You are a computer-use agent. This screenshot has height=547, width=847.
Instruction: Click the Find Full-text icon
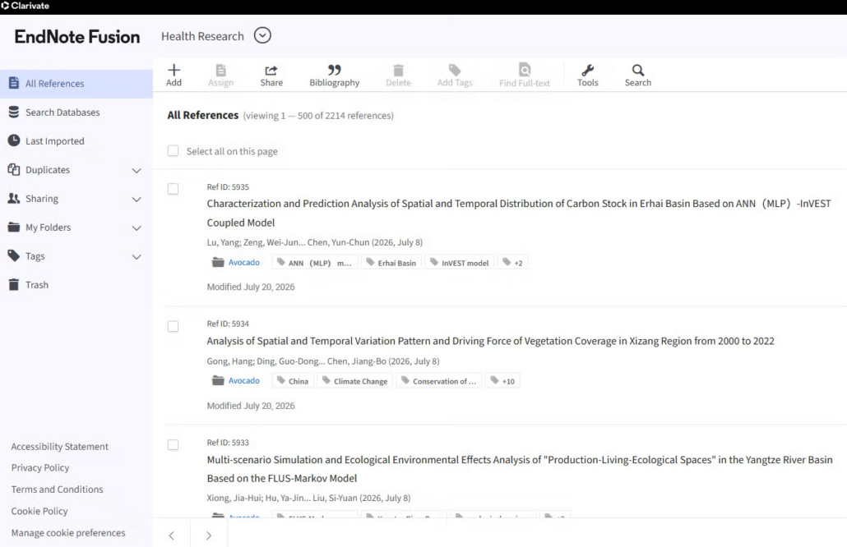click(525, 70)
